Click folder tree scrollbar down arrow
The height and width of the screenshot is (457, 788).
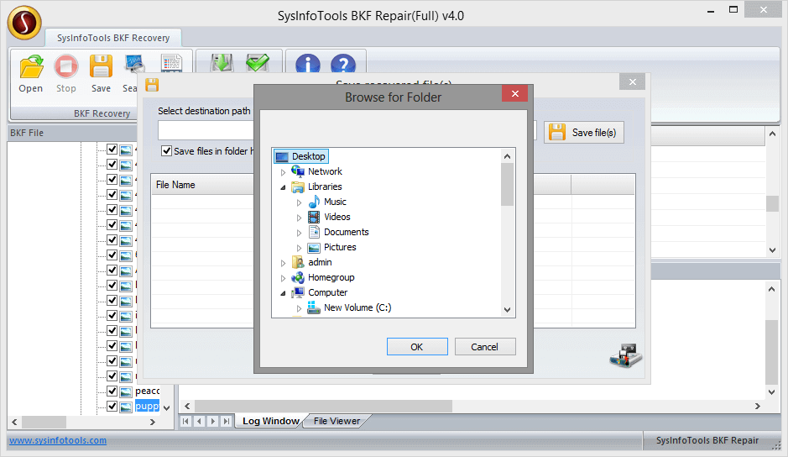click(507, 310)
